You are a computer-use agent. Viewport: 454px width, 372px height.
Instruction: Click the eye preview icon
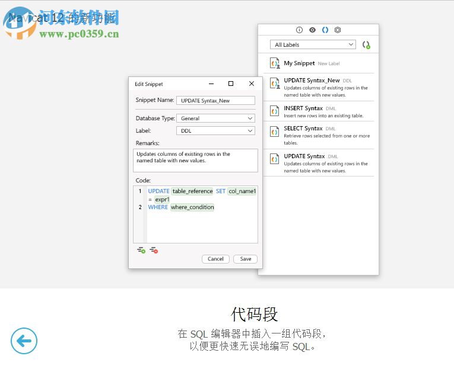(312, 30)
